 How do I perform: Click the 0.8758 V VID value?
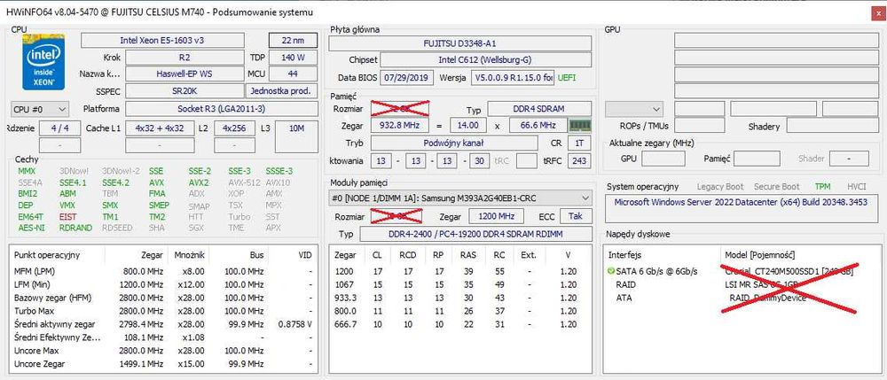coord(294,324)
